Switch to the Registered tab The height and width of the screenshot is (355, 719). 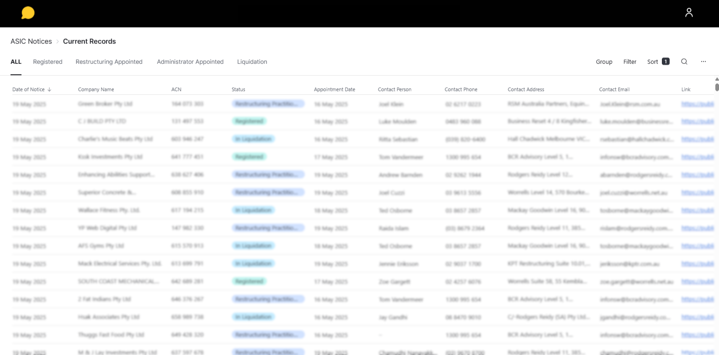click(48, 62)
